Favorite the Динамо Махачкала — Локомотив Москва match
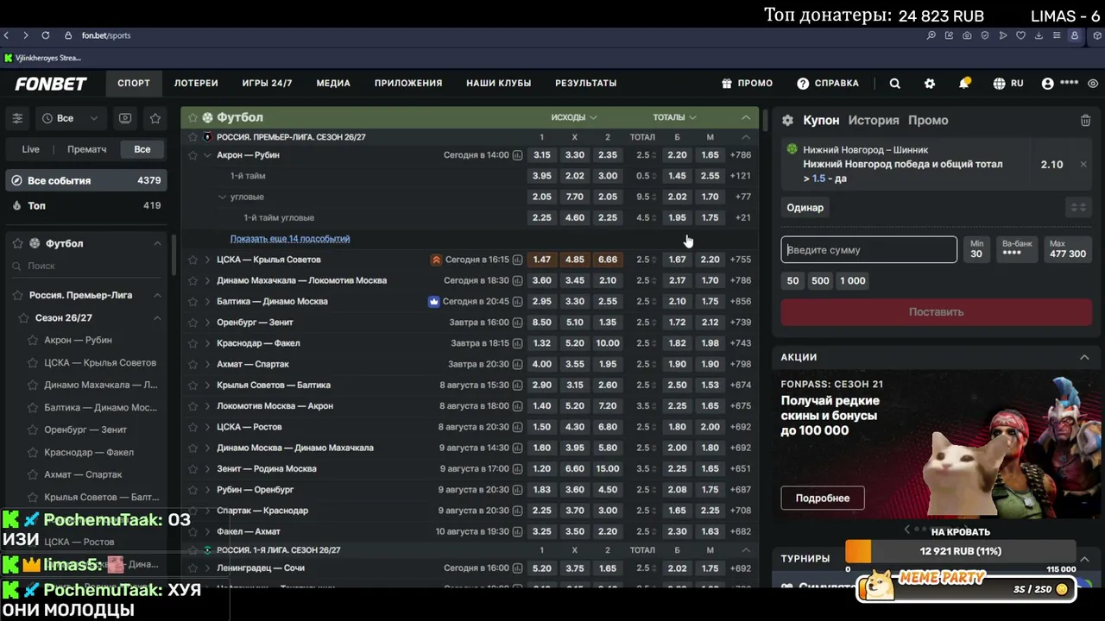Screen dimensions: 1105x621 click(193, 280)
